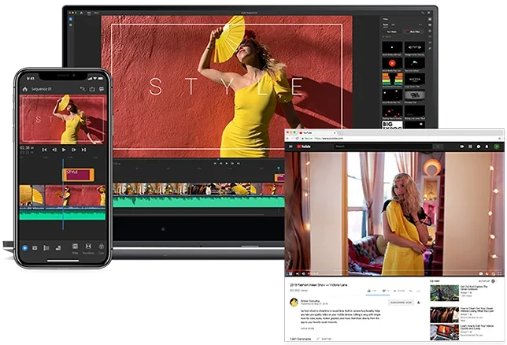The image size is (507, 345).
Task: Click the thumbs-up like button
Action: [x=369, y=291]
